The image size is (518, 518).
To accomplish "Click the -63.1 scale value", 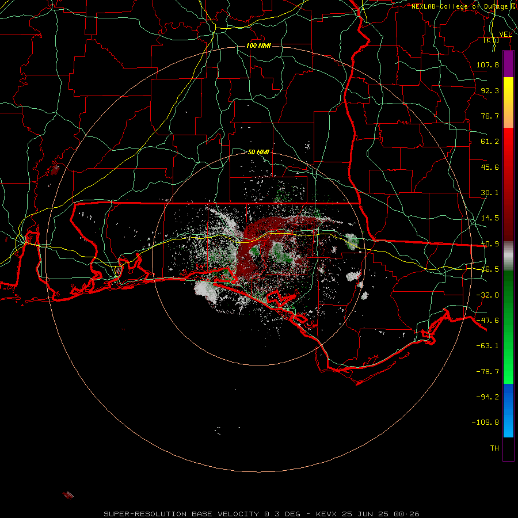I will (487, 346).
